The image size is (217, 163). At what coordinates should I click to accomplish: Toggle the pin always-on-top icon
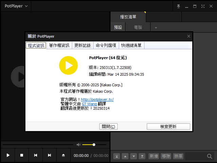tap(179, 6)
